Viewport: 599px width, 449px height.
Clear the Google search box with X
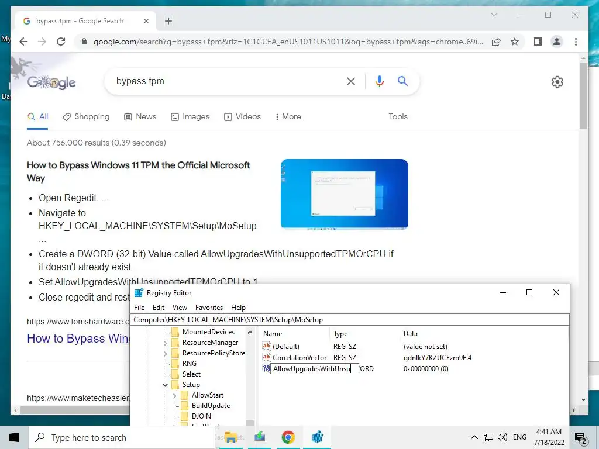351,81
